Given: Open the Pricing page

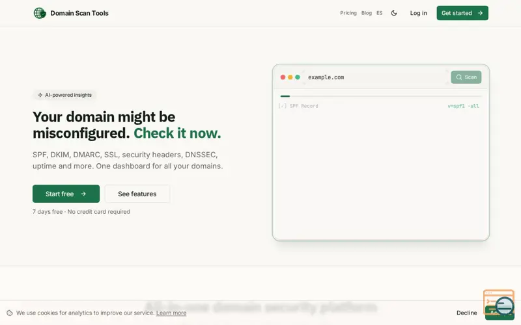Looking at the screenshot, I should click(348, 13).
